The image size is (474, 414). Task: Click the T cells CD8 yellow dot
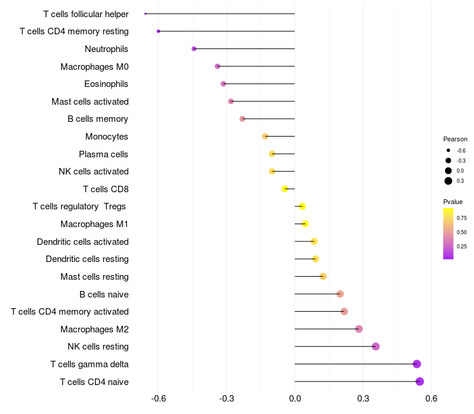pyautogui.click(x=285, y=189)
